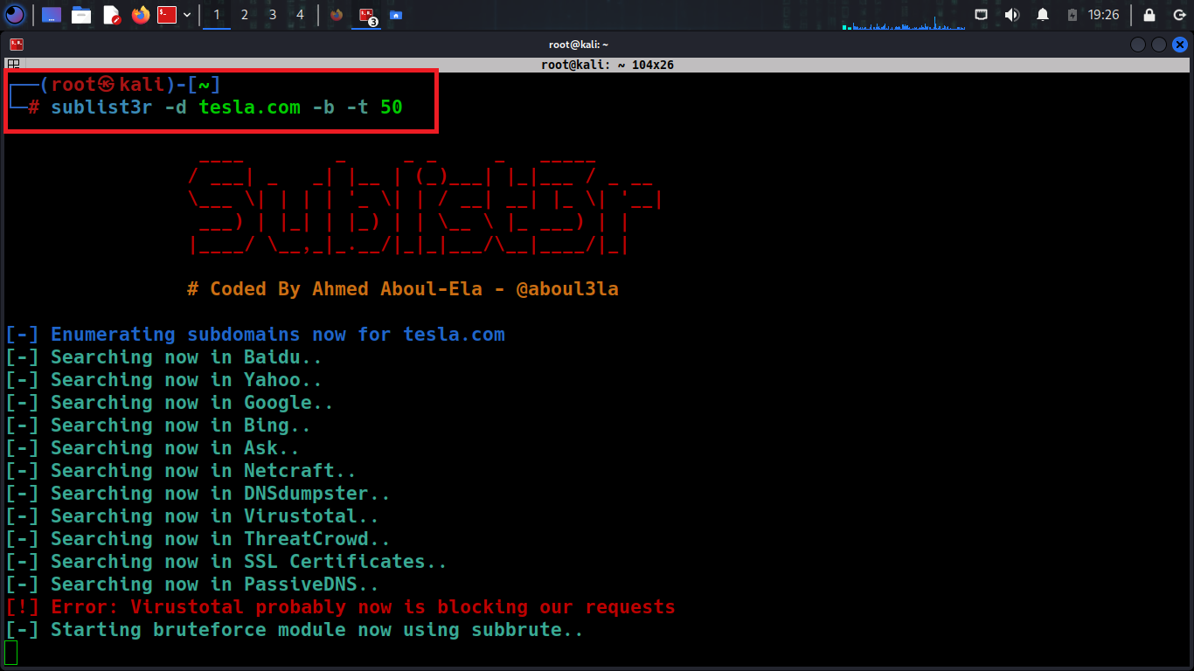Lock the screen with padlock icon

click(1149, 15)
